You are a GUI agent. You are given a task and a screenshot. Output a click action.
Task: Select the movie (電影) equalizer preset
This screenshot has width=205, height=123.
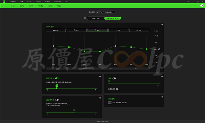coord(77,30)
